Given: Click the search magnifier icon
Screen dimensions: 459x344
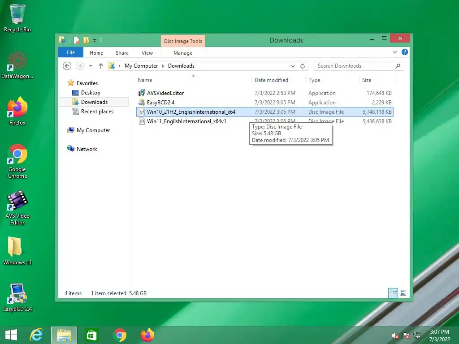Looking at the screenshot, I should point(398,66).
